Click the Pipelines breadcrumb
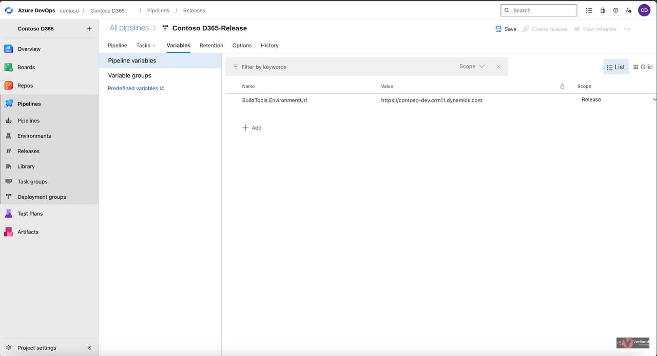Viewport: 657px width, 356px height. 158,10
